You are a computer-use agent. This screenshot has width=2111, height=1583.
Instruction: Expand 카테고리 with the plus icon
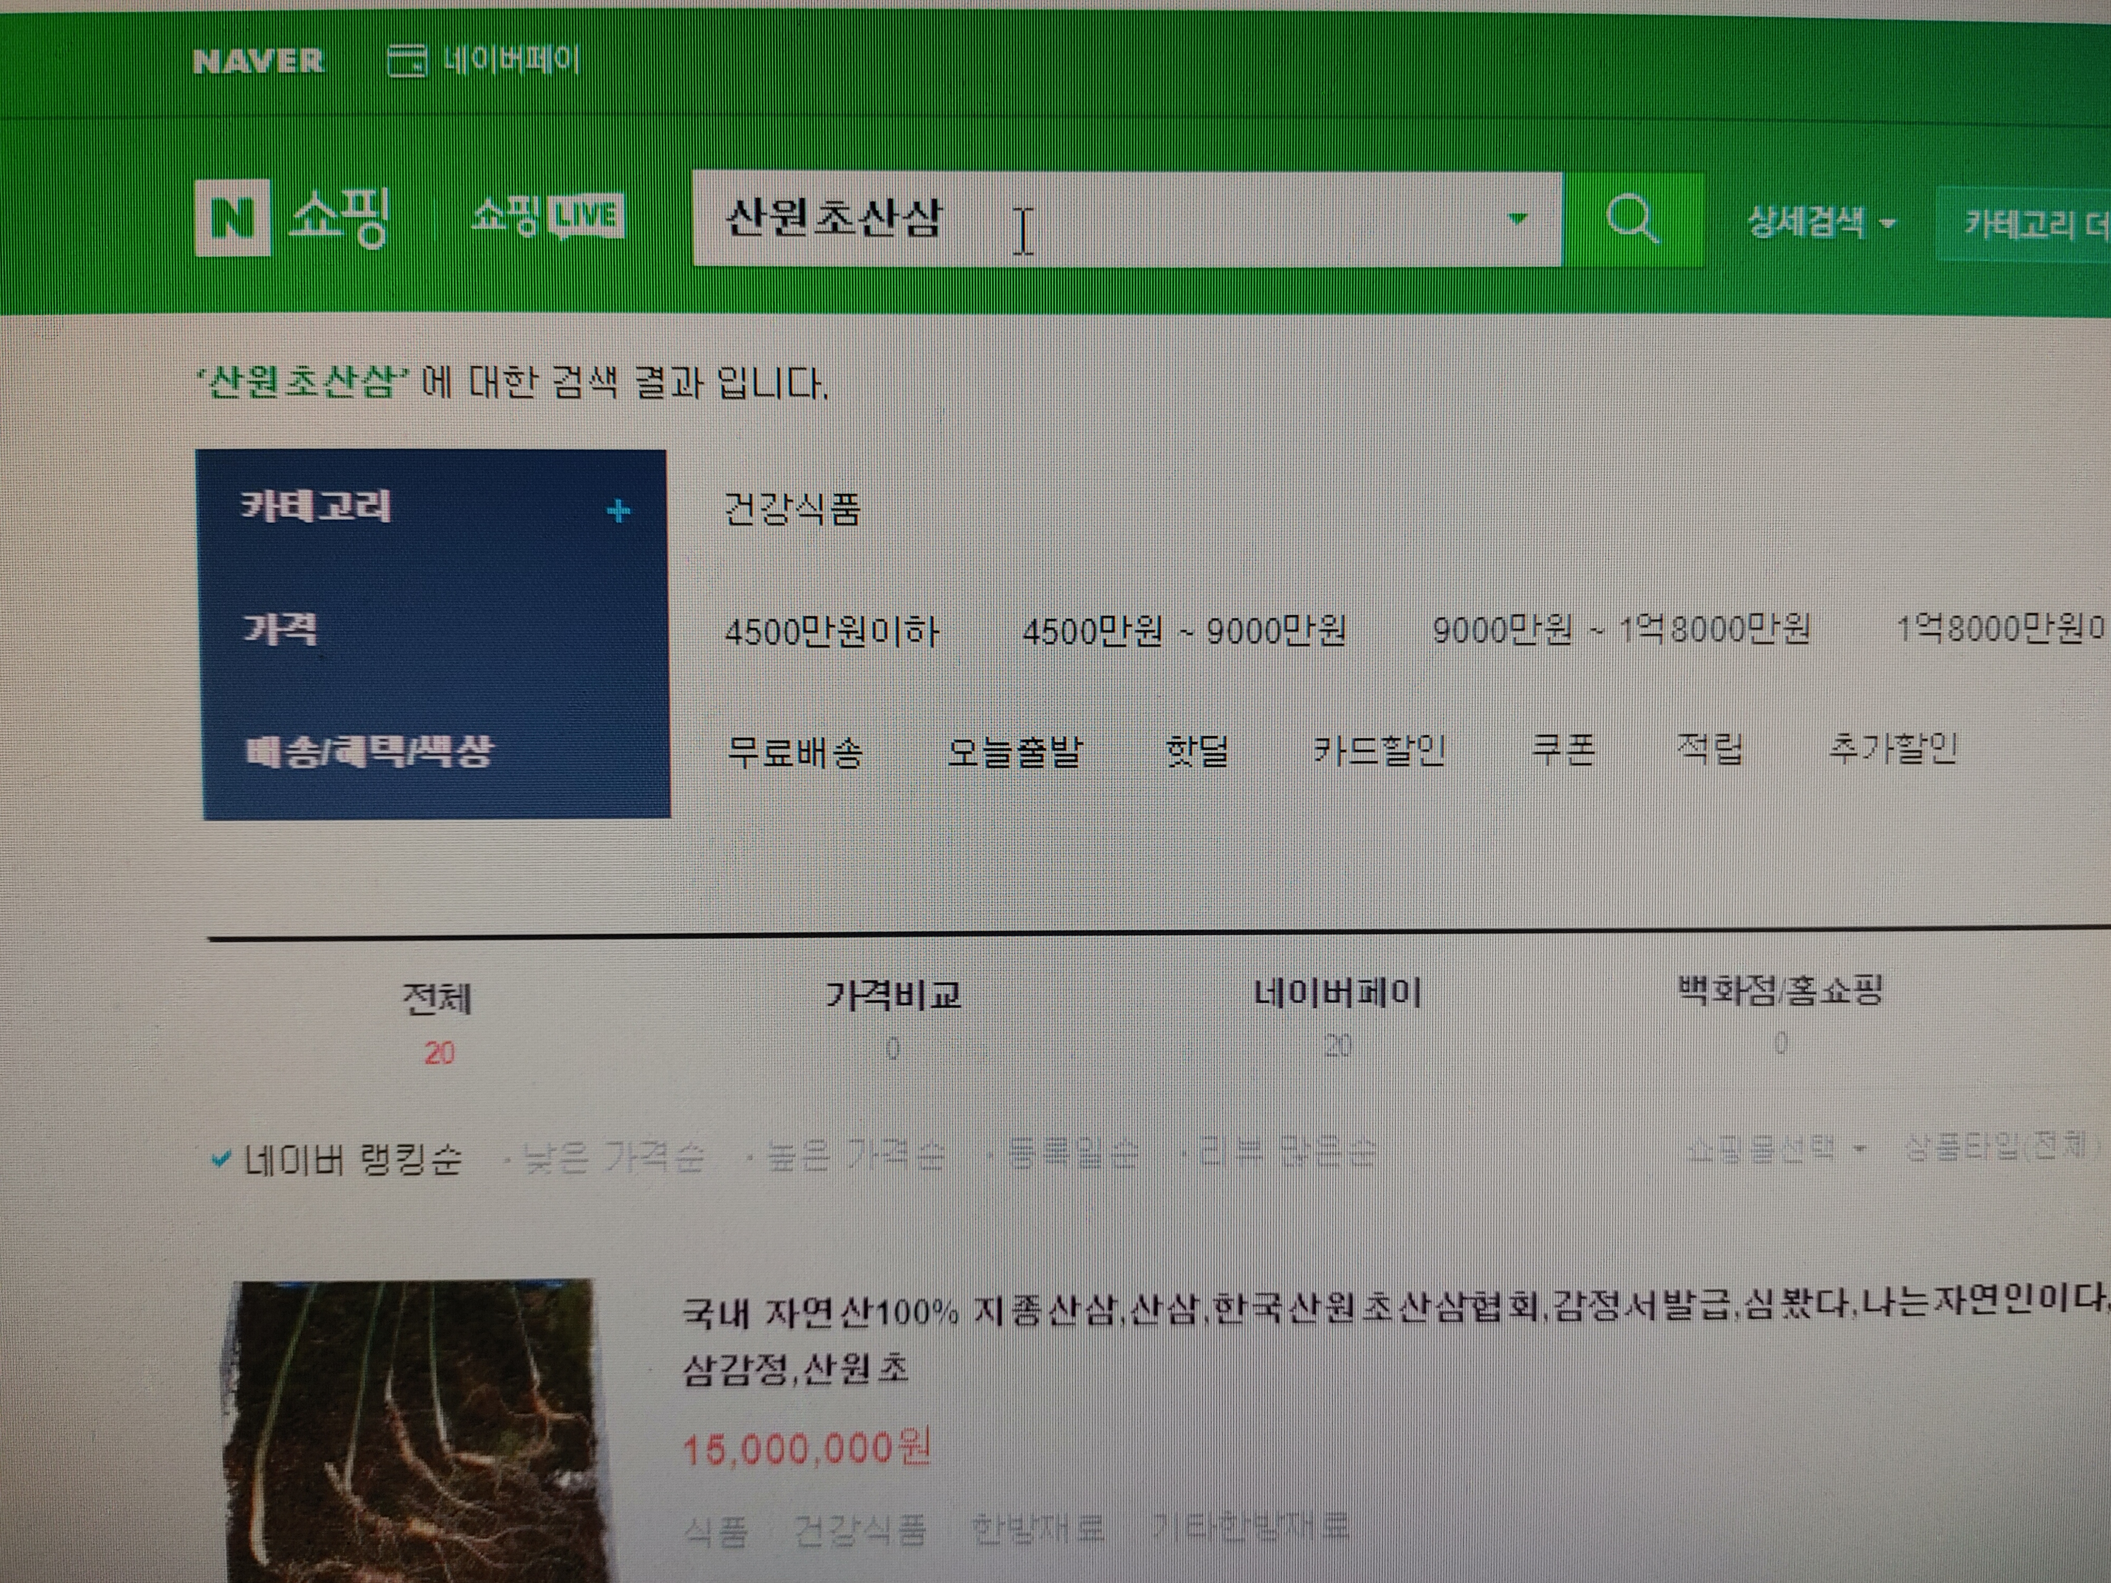[619, 511]
